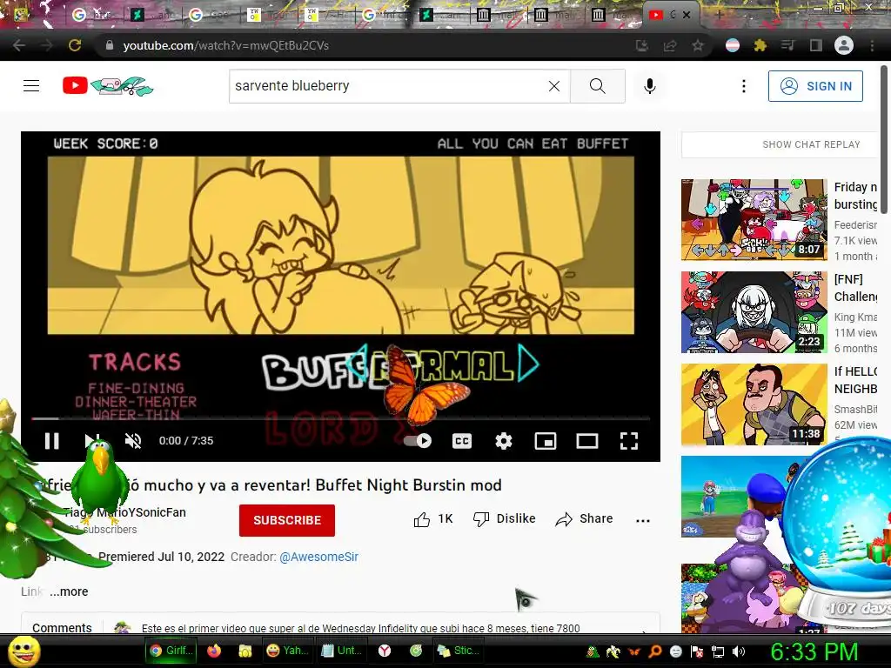Subscribe to the channel
Image resolution: width=891 pixels, height=668 pixels.
click(x=287, y=520)
